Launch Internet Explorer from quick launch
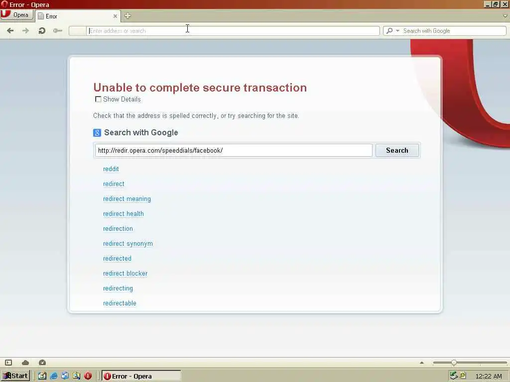Screen dimensions: 510x382 54,376
